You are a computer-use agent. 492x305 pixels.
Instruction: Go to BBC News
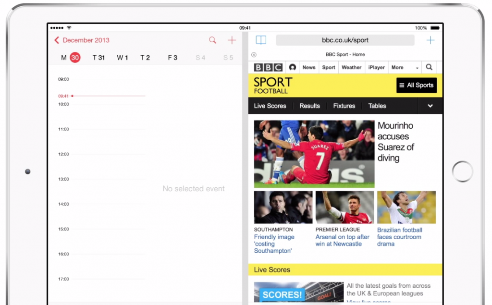tap(309, 67)
